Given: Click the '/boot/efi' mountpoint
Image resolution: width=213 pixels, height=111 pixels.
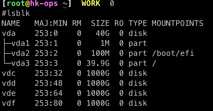Looking at the screenshot, I should pyautogui.click(x=173, y=53).
